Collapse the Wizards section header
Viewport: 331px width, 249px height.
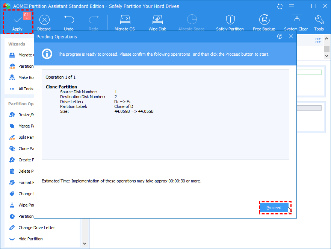tap(17, 44)
